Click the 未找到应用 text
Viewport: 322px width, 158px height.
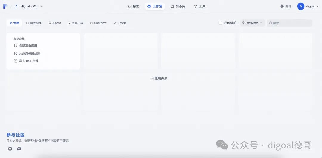click(159, 79)
